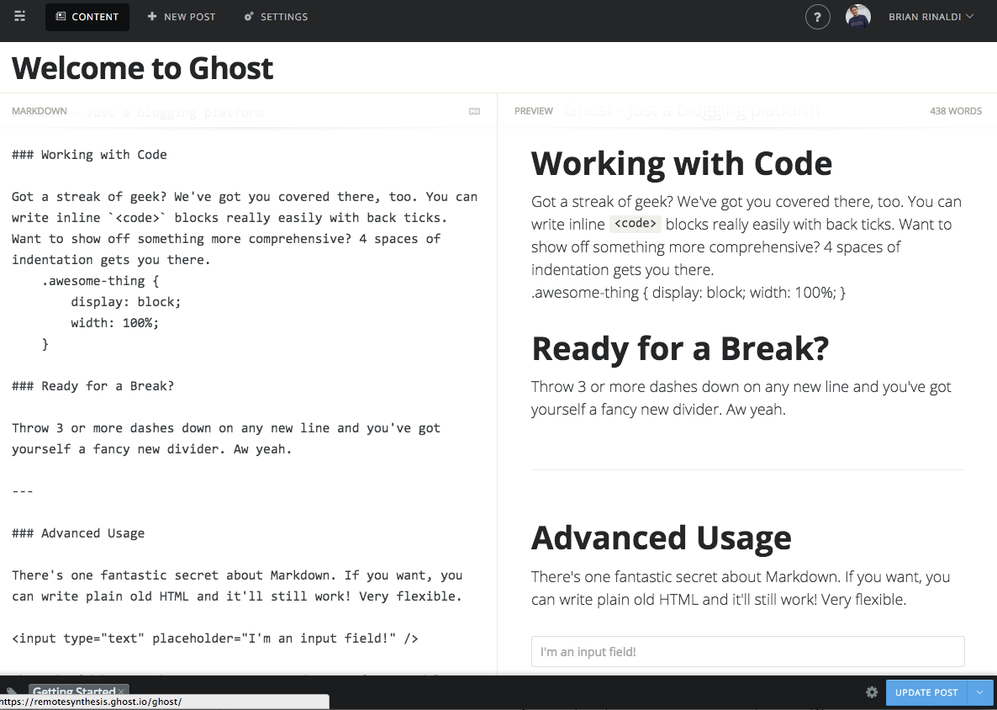Open the Brian Rinaldi user dropdown
The width and height of the screenshot is (997, 710).
(x=931, y=17)
